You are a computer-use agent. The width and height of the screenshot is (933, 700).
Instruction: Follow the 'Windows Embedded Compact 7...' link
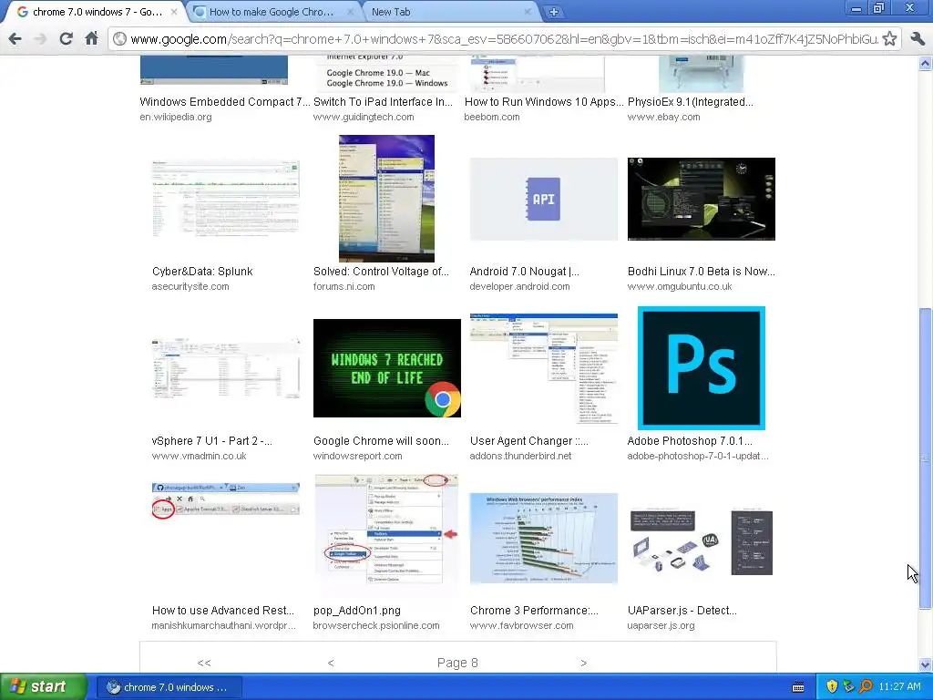point(225,102)
